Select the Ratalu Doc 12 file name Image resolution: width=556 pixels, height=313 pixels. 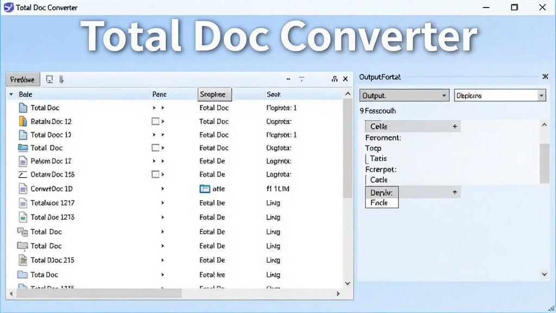51,121
